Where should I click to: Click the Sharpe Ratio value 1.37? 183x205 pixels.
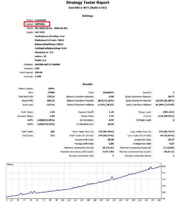click(111, 116)
